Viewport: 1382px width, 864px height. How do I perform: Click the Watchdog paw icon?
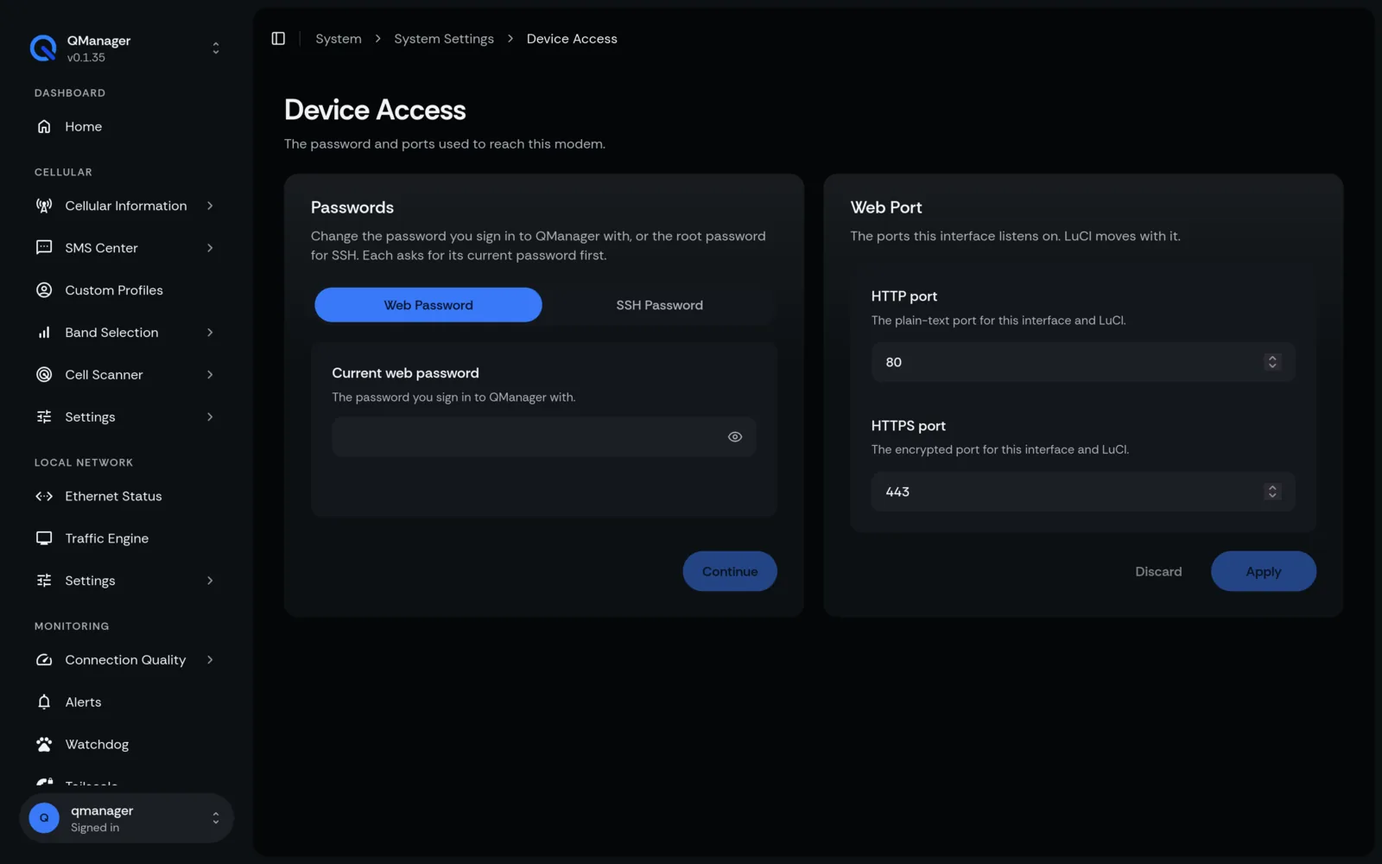tap(44, 745)
